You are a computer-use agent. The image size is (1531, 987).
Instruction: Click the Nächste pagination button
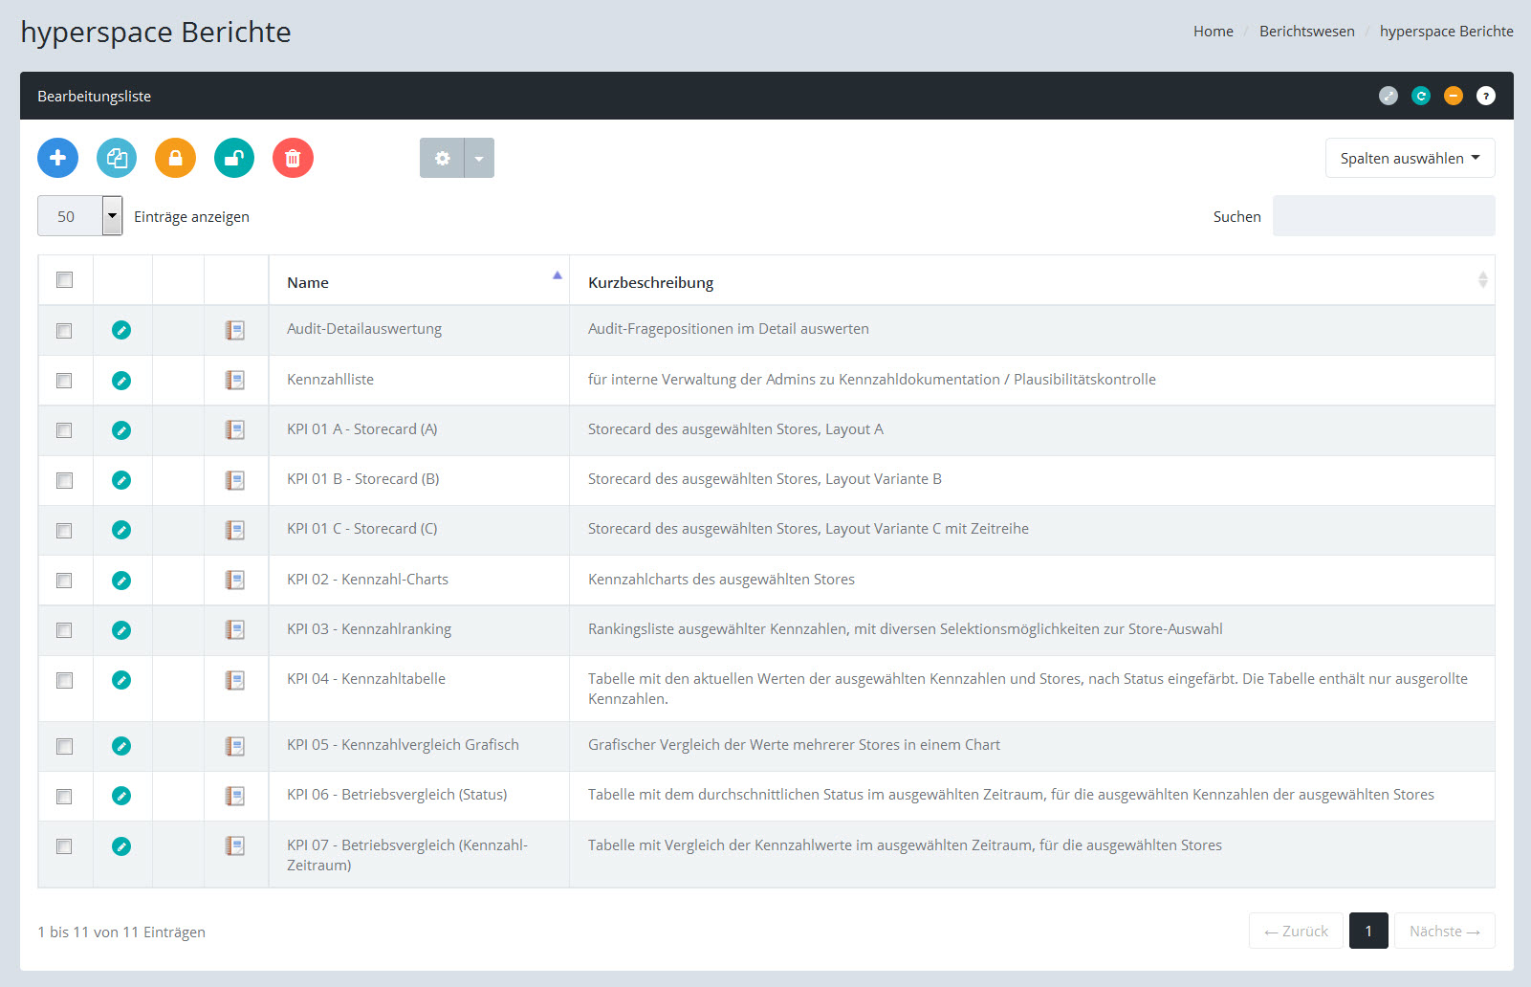click(x=1444, y=932)
